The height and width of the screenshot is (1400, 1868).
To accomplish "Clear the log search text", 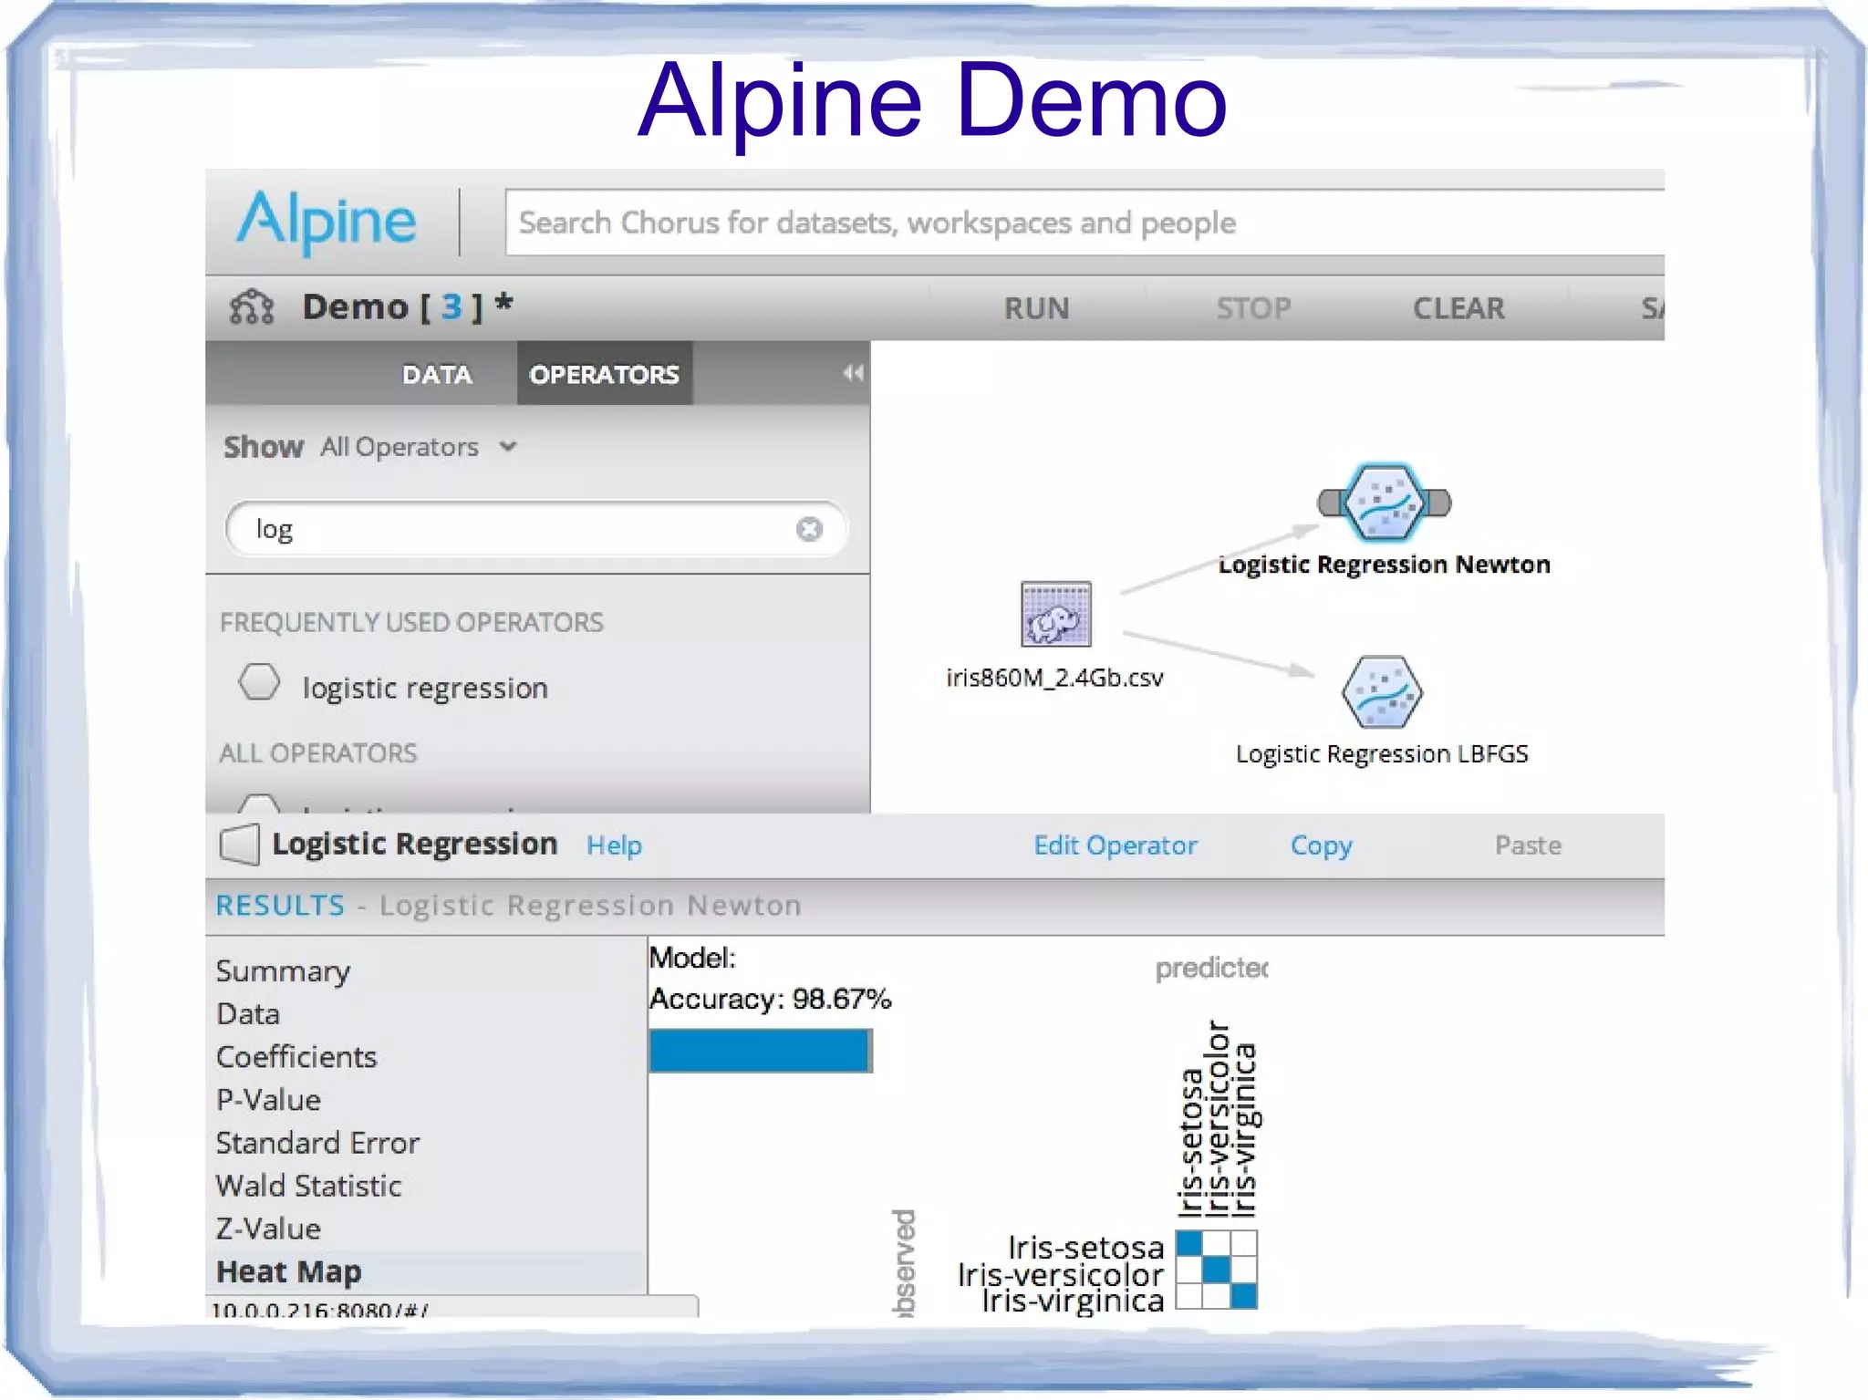I will (809, 529).
